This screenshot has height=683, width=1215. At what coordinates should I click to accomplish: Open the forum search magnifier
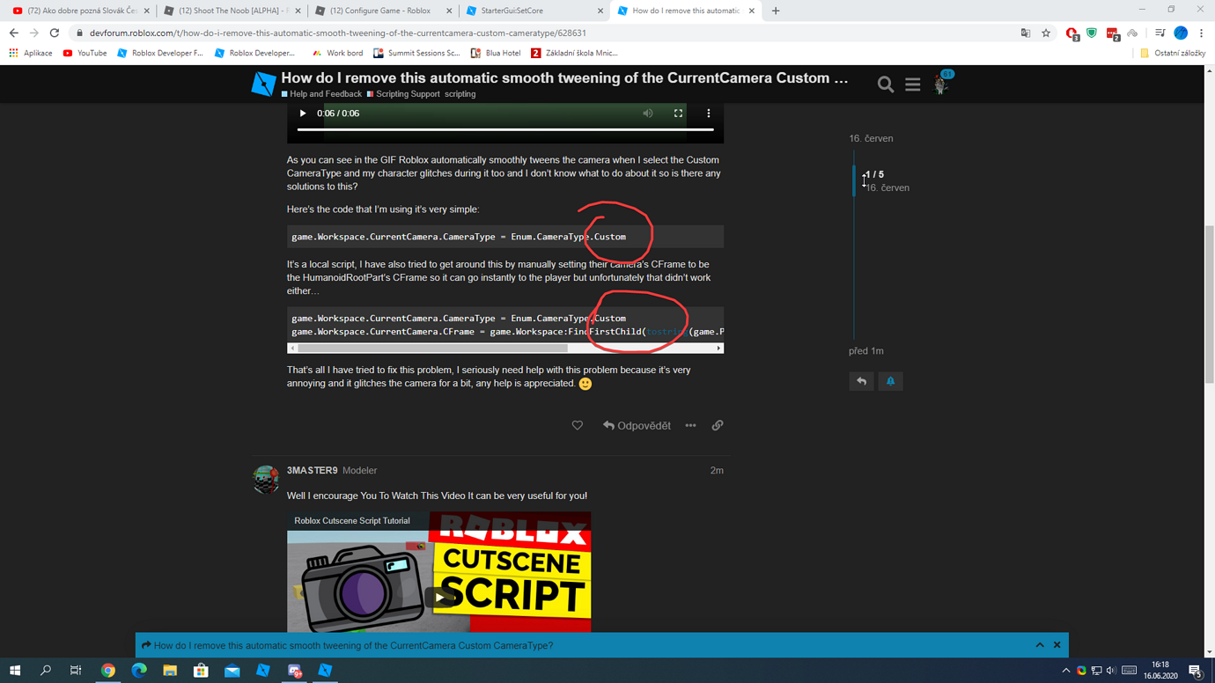click(x=885, y=84)
